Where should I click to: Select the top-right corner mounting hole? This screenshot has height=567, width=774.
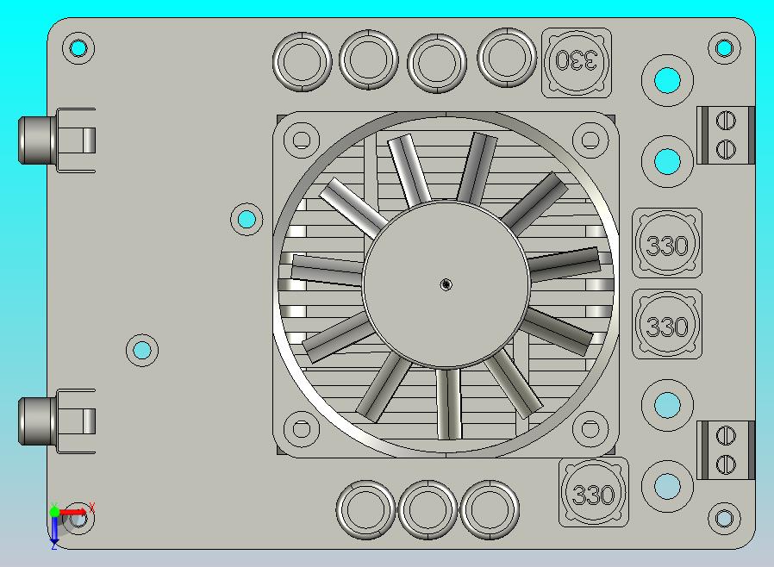724,48
